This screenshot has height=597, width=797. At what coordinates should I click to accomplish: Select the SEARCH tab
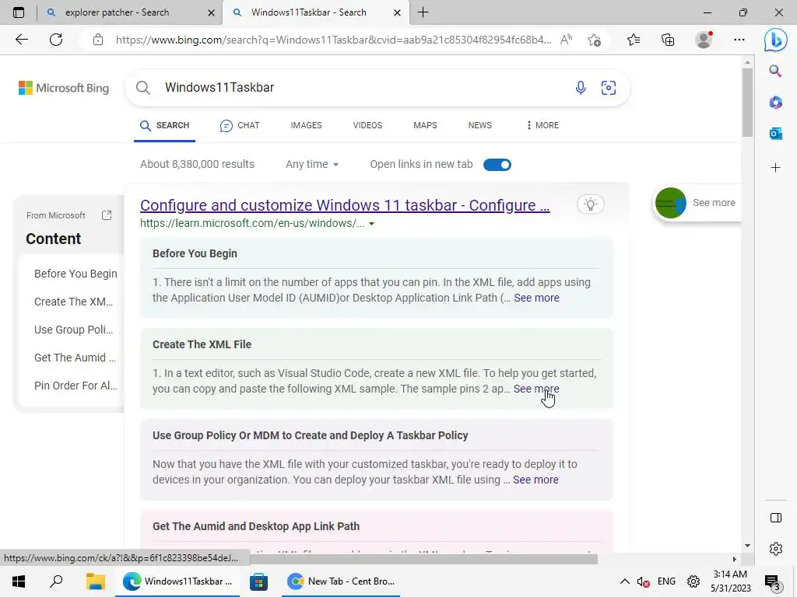[x=164, y=125]
